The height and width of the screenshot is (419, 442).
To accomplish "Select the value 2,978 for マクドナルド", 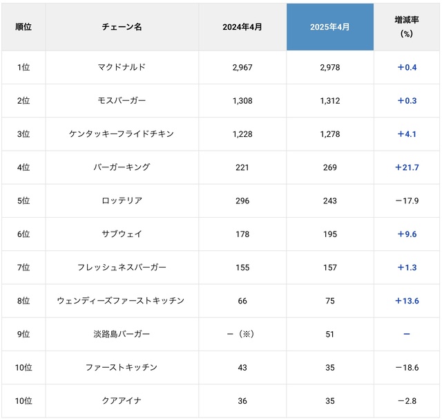I will tap(330, 68).
